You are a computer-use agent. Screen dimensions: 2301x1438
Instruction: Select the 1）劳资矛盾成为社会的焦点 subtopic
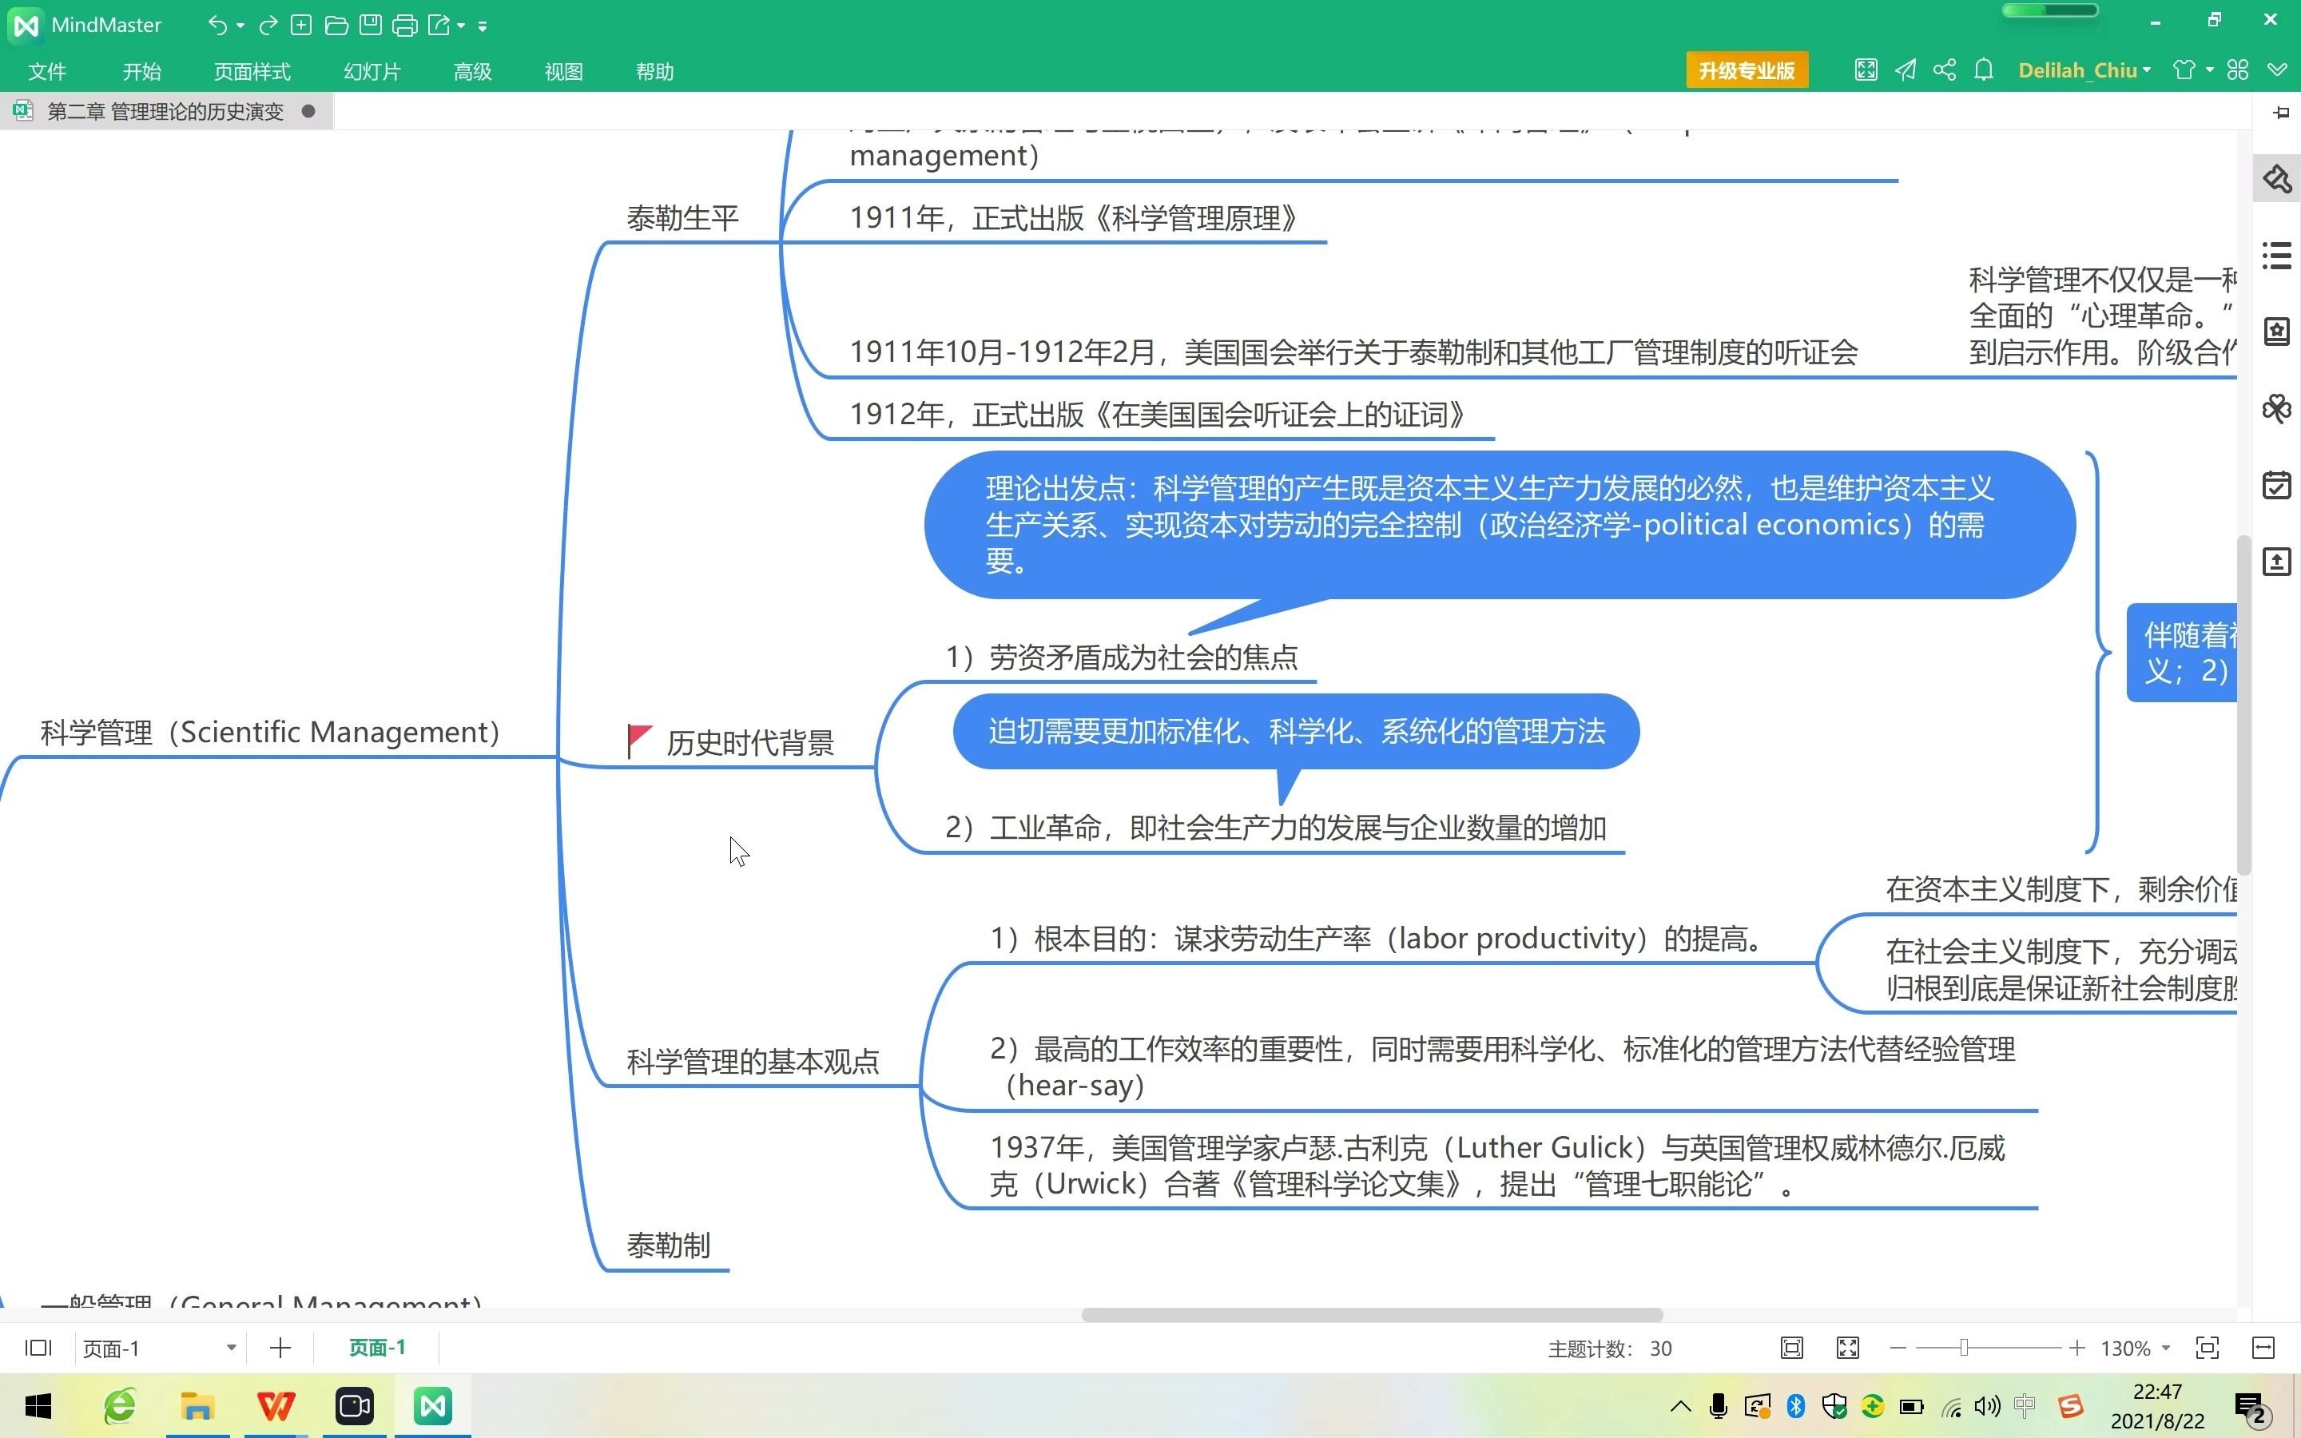click(x=1122, y=657)
